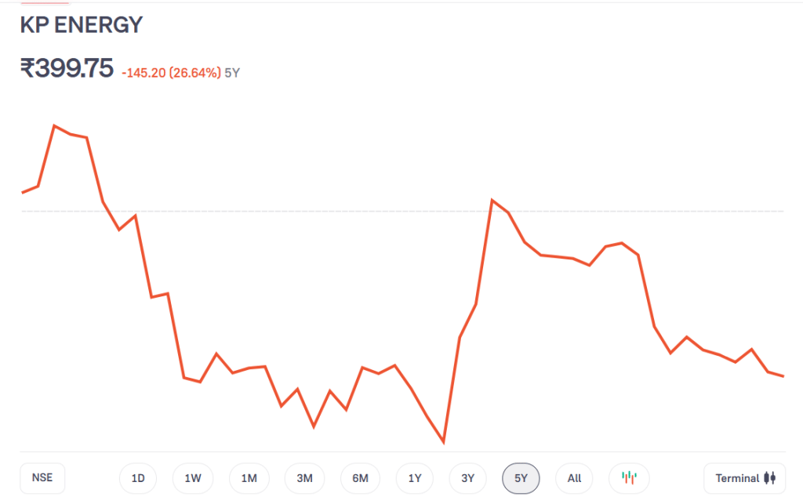Screen dimensions: 803x504
Task: Switch chart to 3M range
Action: pos(305,478)
